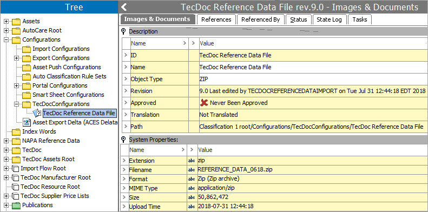Open the State Log tab

click(330, 19)
